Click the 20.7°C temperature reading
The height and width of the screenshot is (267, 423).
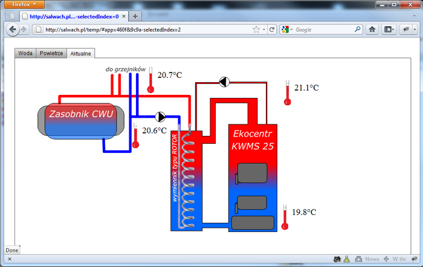[170, 75]
